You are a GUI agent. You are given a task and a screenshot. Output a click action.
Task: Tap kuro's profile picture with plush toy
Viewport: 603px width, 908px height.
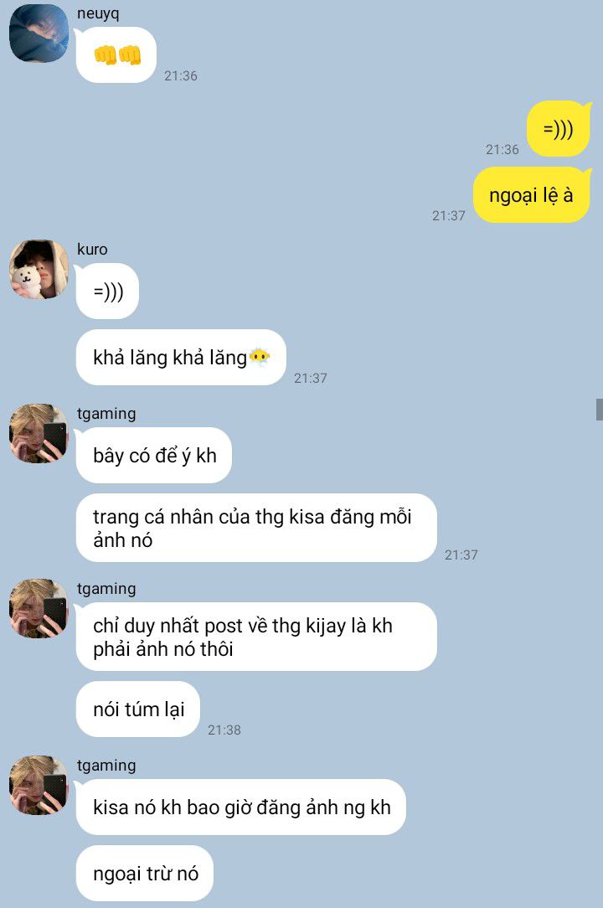39,269
